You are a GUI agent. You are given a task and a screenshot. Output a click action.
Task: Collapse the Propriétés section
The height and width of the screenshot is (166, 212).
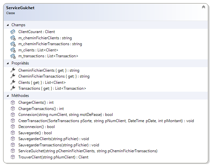tap(8, 63)
